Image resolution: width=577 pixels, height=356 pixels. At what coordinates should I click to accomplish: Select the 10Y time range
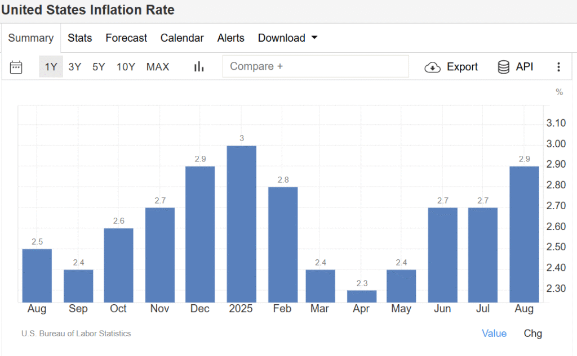point(126,67)
